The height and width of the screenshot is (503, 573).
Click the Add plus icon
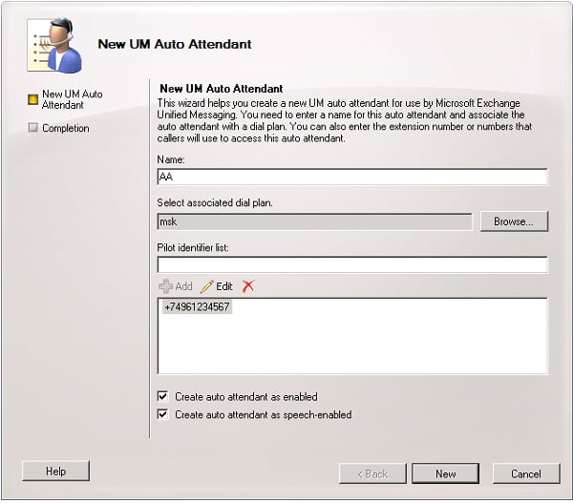tap(165, 286)
